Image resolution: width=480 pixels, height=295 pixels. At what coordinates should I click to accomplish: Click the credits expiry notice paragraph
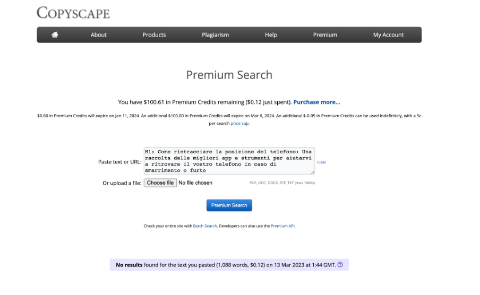point(229,119)
